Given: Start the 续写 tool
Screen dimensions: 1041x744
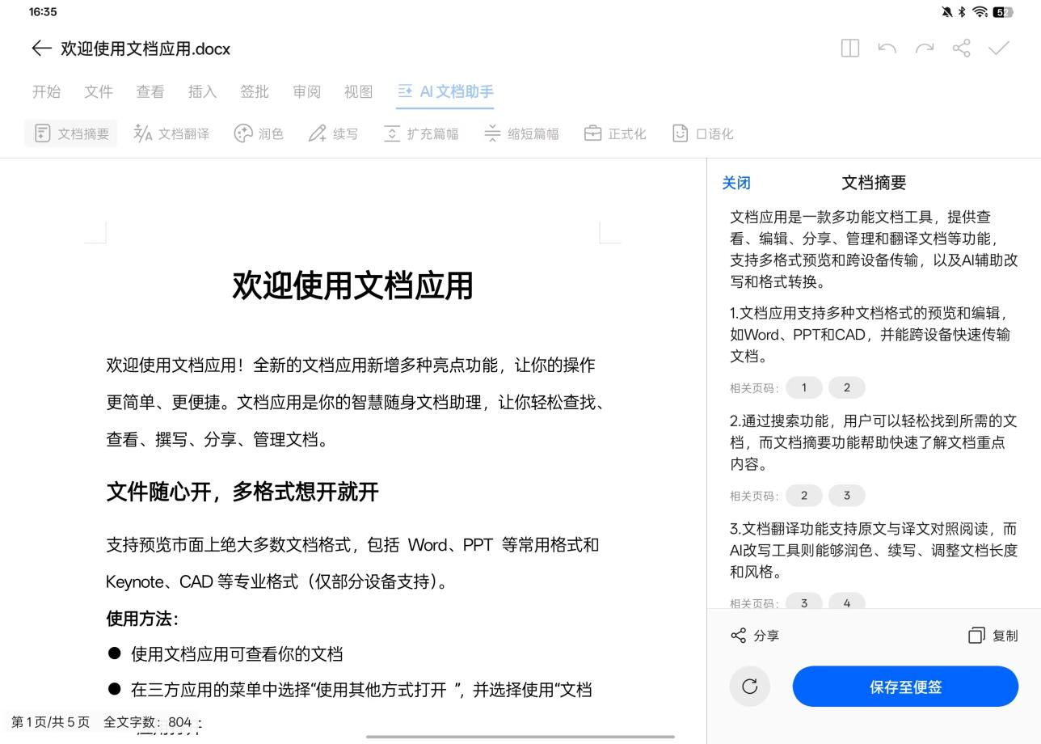Looking at the screenshot, I should 333,133.
